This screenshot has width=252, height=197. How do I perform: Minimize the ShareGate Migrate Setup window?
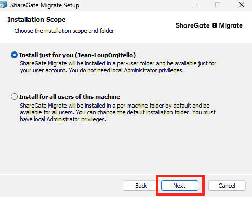coord(194,5)
